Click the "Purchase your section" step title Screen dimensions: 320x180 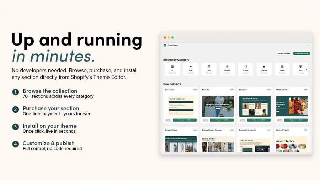tap(51, 108)
